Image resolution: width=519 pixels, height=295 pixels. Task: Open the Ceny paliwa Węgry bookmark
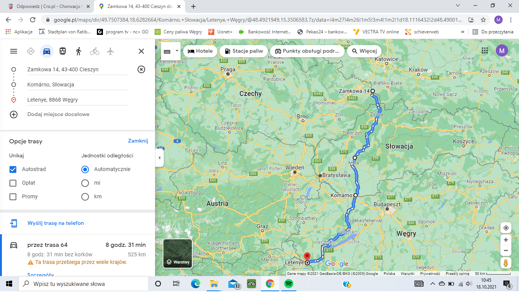tap(178, 32)
